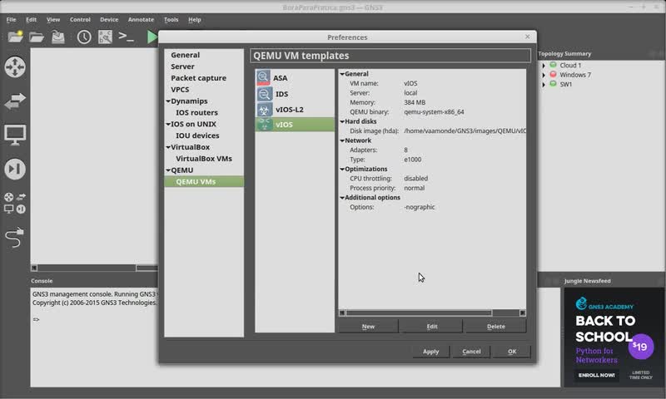Image resolution: width=666 pixels, height=399 pixels.
Task: Click the vIOS template icon
Action: click(264, 124)
